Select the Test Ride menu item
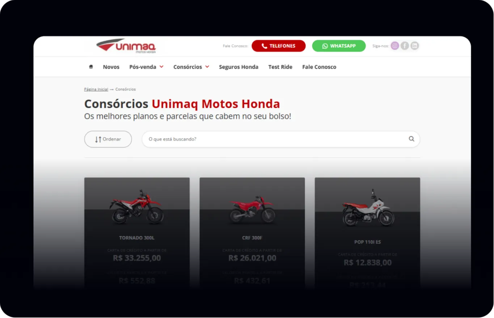This screenshot has height=318, width=494. point(280,67)
